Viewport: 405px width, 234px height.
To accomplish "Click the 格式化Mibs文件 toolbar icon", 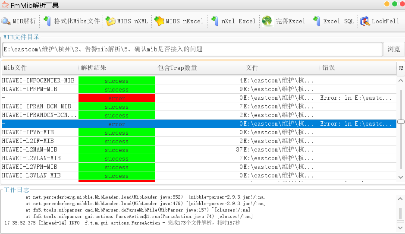I will pos(47,21).
